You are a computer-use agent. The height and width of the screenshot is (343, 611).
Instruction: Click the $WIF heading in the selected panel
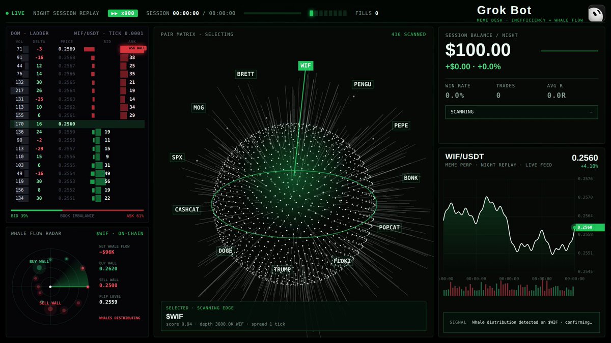[174, 317]
